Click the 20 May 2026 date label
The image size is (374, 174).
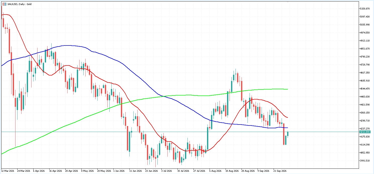pos(104,171)
